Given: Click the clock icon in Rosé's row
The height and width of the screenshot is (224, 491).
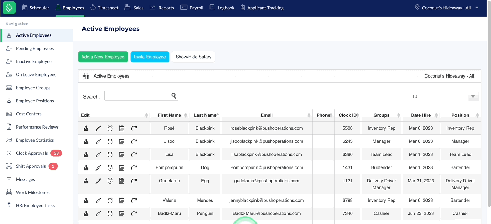Looking at the screenshot, I should pos(110,128).
